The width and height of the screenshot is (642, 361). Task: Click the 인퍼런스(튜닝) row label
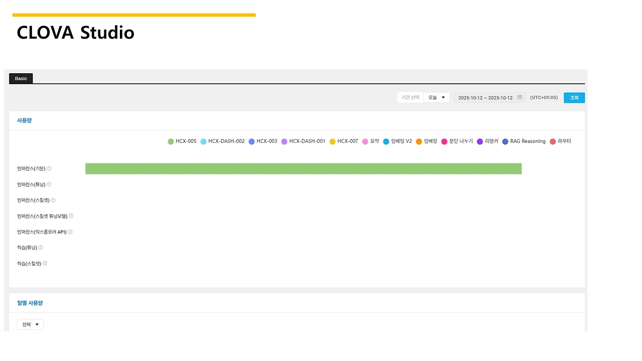(31, 185)
